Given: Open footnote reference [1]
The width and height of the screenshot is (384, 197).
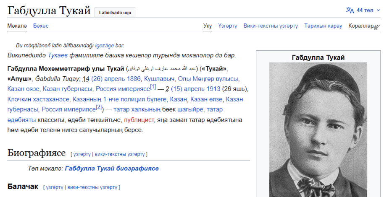Looking at the screenshot, I should tap(153, 87).
